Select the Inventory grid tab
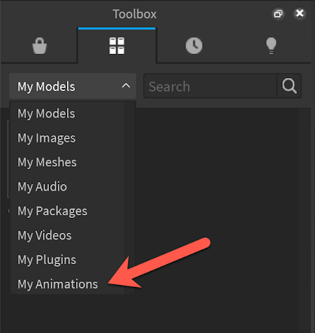Image resolution: width=315 pixels, height=333 pixels. pyautogui.click(x=116, y=46)
